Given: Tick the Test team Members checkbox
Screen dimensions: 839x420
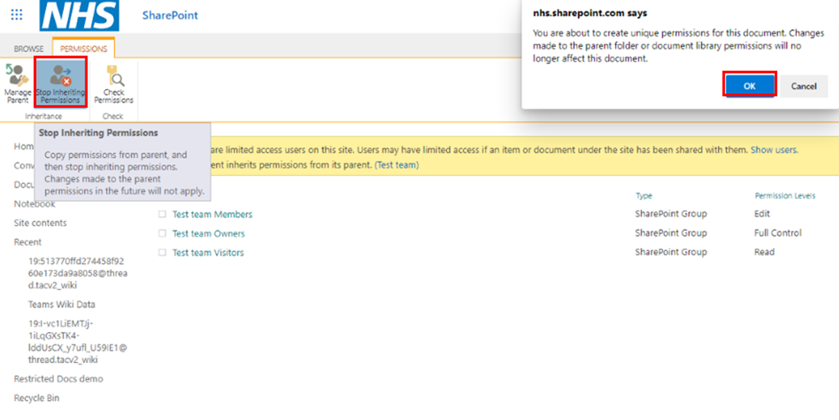Looking at the screenshot, I should click(x=162, y=214).
